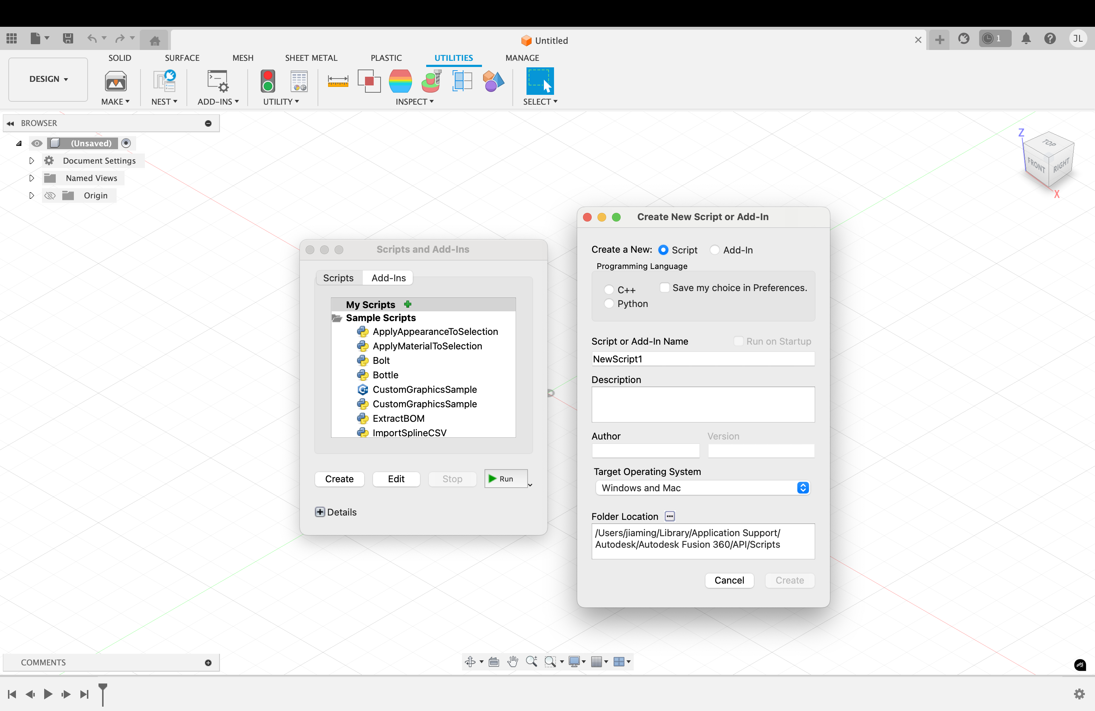This screenshot has width=1095, height=711.
Task: Click the timeline settings gear icon
Action: tap(1079, 694)
